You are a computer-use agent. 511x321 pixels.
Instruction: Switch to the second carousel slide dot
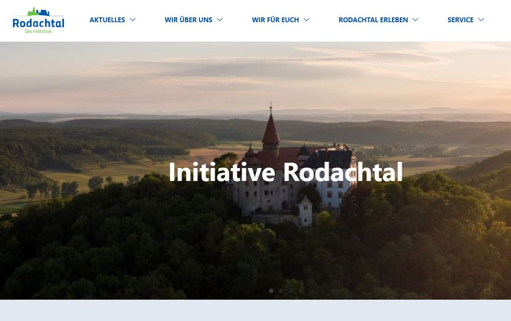pyautogui.click(x=281, y=291)
